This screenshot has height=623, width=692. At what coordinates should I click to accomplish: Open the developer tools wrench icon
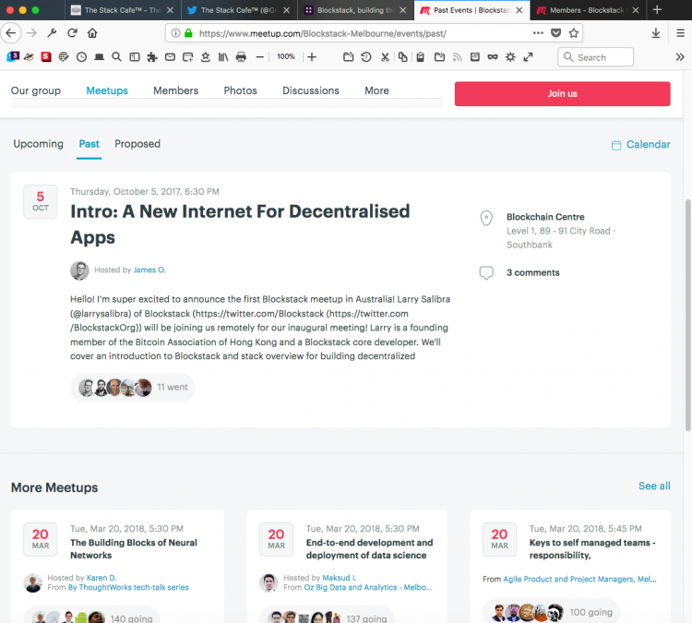(52, 33)
